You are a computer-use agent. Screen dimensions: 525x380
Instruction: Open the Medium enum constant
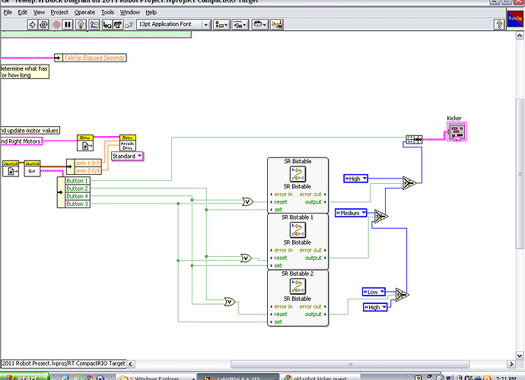pos(351,213)
